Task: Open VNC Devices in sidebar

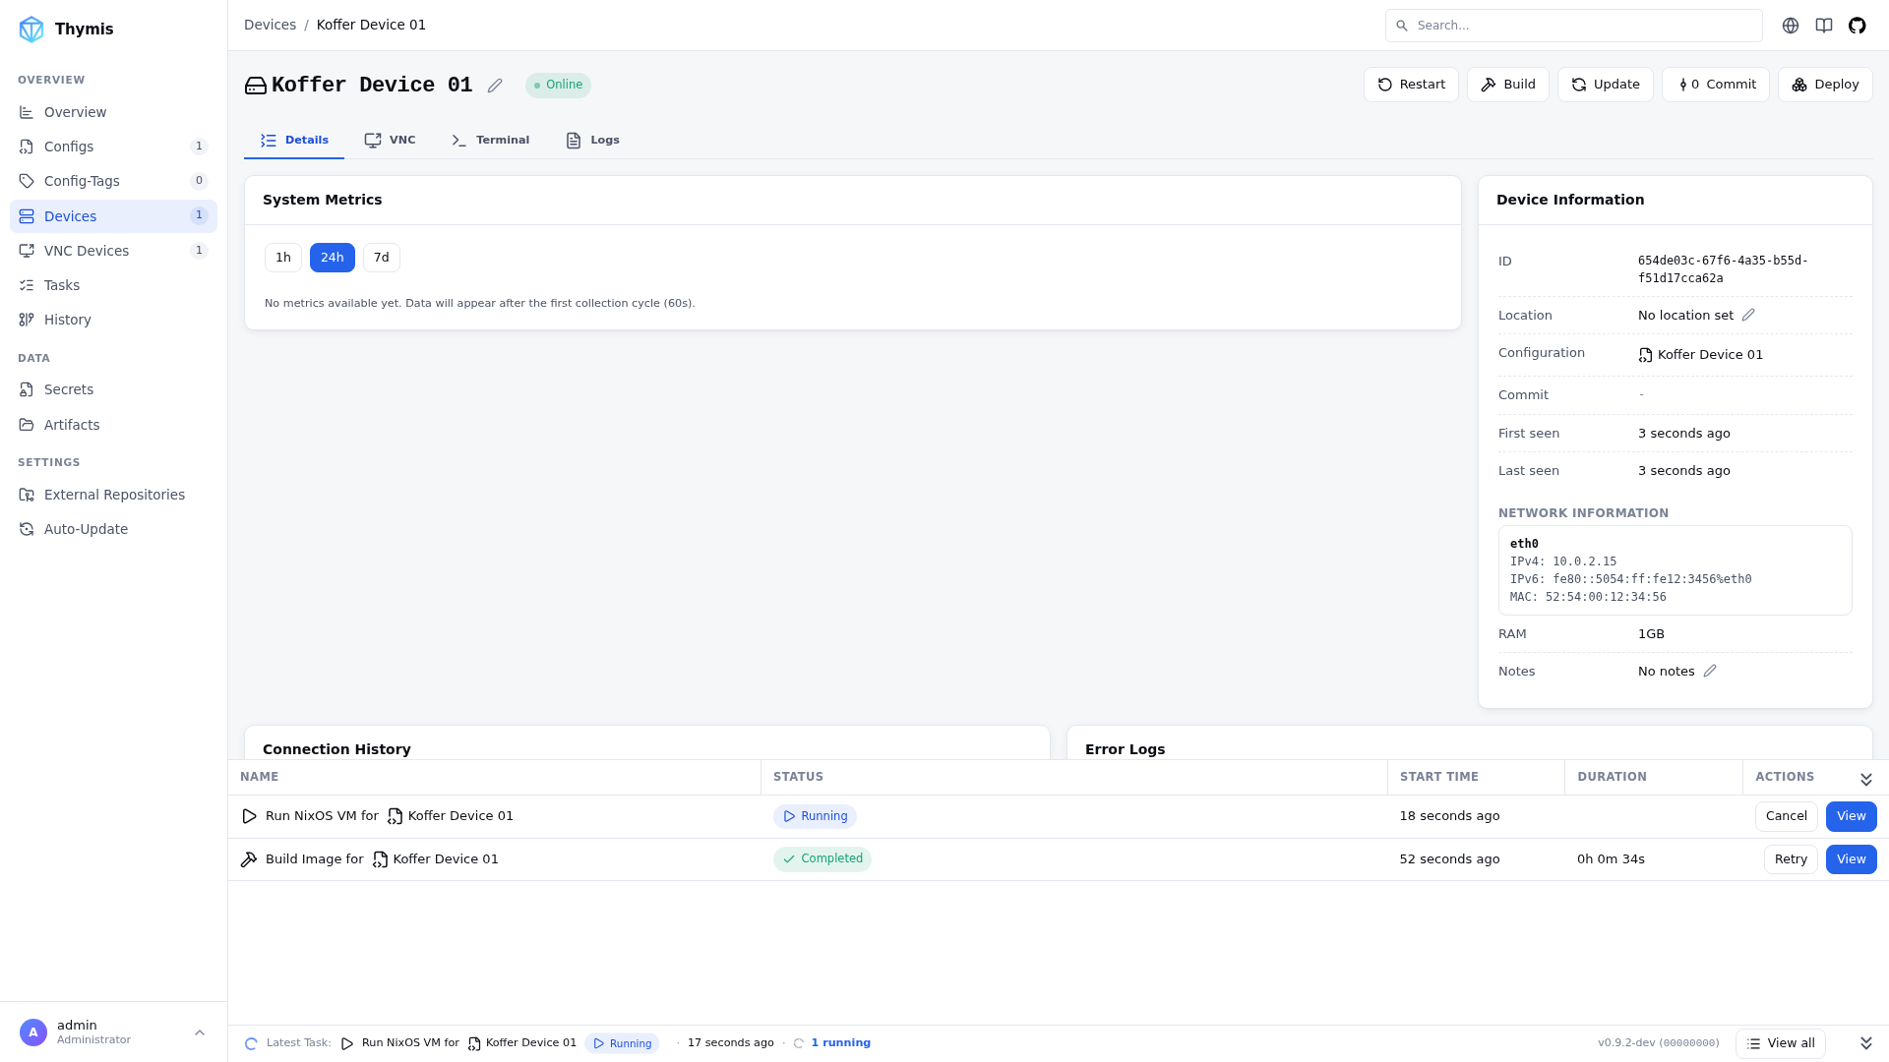Action: point(113,251)
